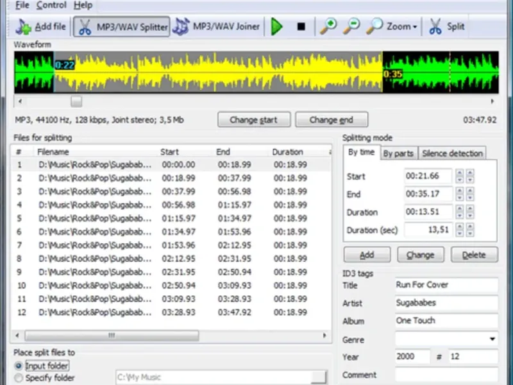Select the MP3/WAV Splitter mode
Screen dimensions: 513x385
point(121,26)
